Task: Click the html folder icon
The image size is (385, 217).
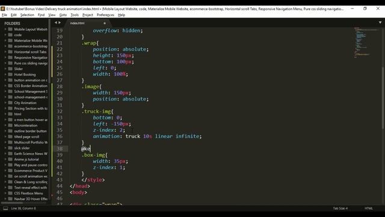Action: [x=10, y=114]
